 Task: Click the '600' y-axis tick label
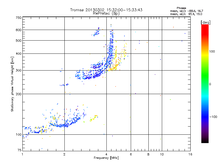tap(18, 30)
